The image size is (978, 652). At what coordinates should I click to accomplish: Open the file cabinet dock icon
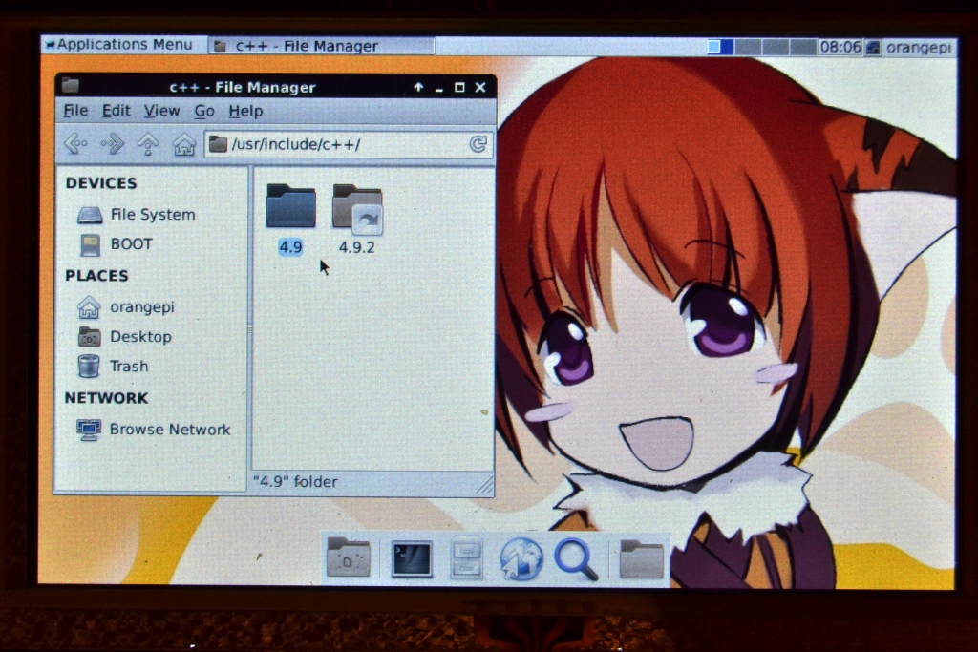click(x=466, y=557)
